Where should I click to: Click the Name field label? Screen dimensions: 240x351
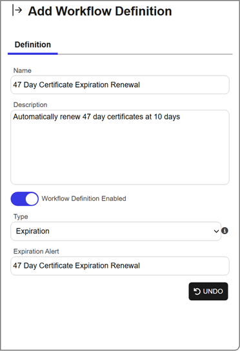(23, 70)
